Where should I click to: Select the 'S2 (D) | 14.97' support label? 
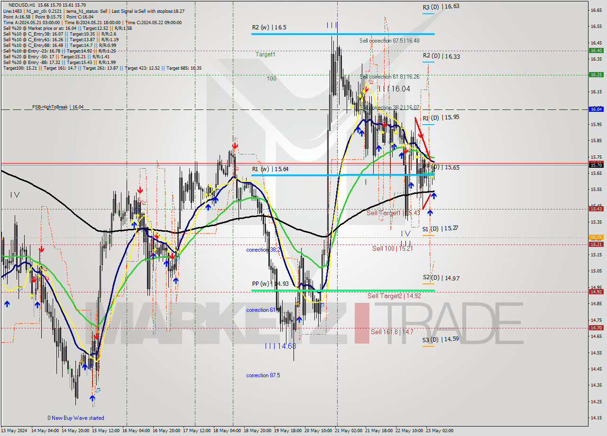441,278
